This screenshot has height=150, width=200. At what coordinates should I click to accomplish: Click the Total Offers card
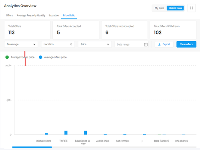(x=27, y=30)
